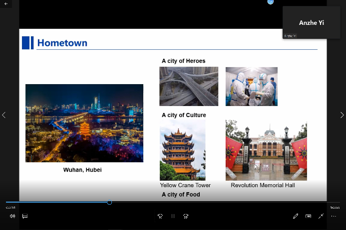Open the pencil edit tools
The width and height of the screenshot is (346, 230).
pyautogui.click(x=296, y=216)
